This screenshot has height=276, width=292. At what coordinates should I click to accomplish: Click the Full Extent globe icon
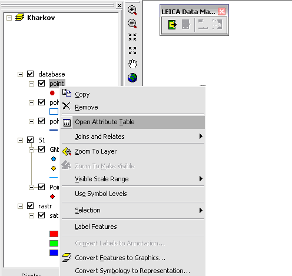132,78
